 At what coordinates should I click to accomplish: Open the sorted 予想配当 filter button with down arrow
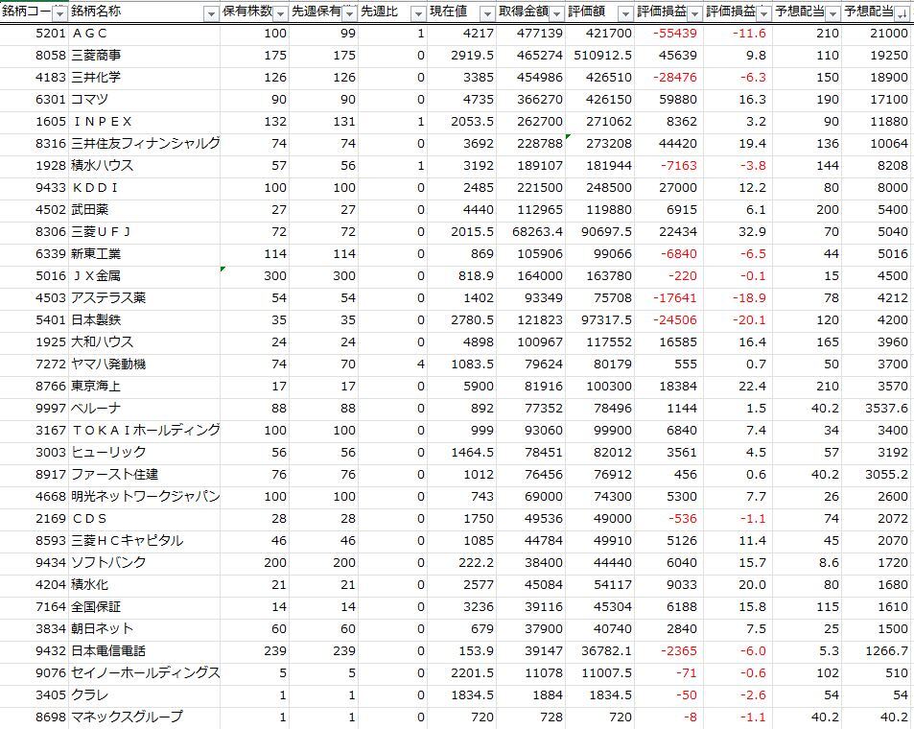tap(902, 13)
